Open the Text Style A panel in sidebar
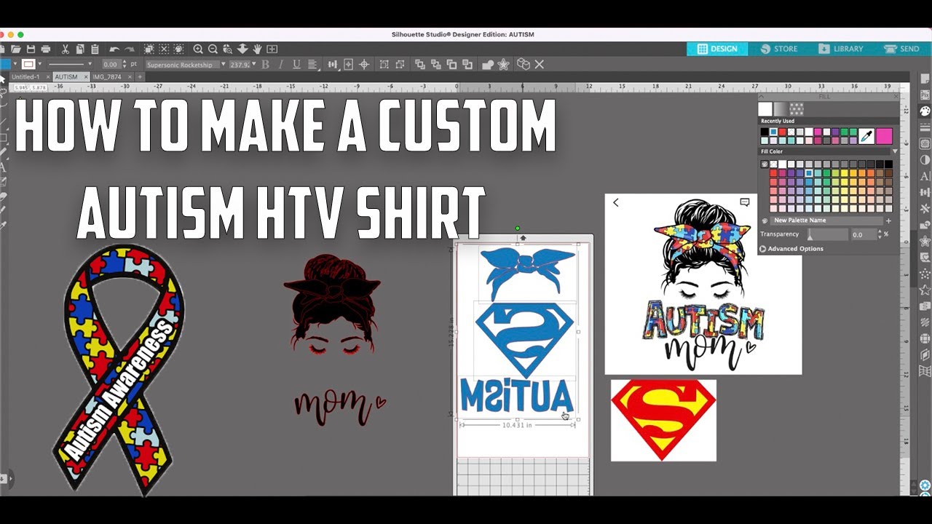Screen dimensions: 932x524 click(x=925, y=176)
